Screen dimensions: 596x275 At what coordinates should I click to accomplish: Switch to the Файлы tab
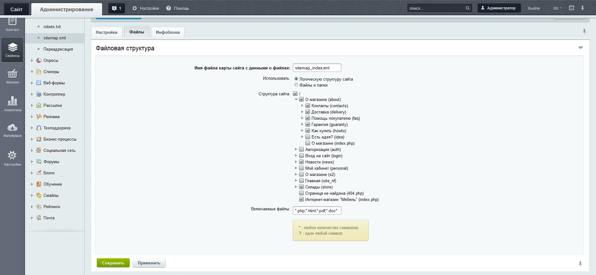pyautogui.click(x=137, y=32)
